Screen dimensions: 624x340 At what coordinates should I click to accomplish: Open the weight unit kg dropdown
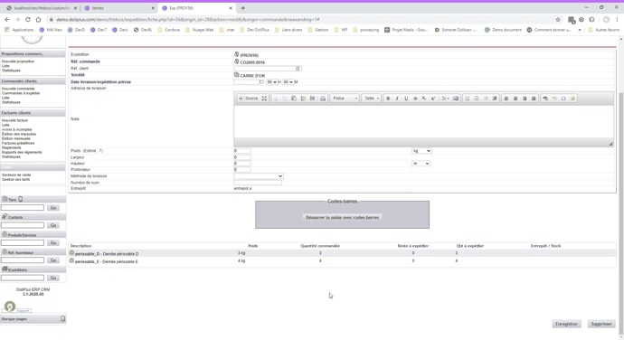coord(421,151)
